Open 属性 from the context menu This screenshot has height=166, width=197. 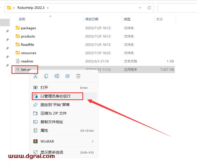64,130
